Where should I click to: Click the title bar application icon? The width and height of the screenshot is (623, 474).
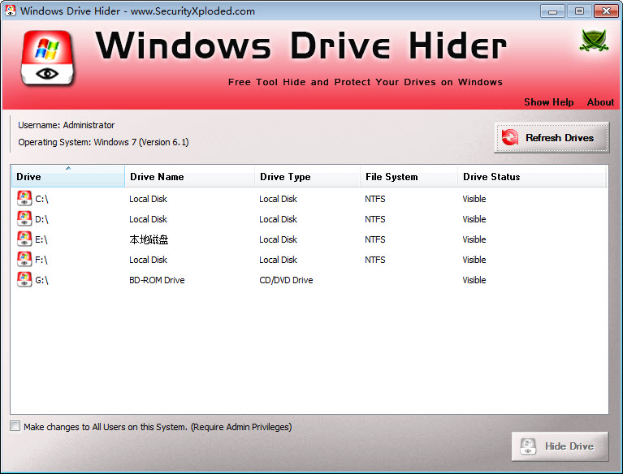10,11
